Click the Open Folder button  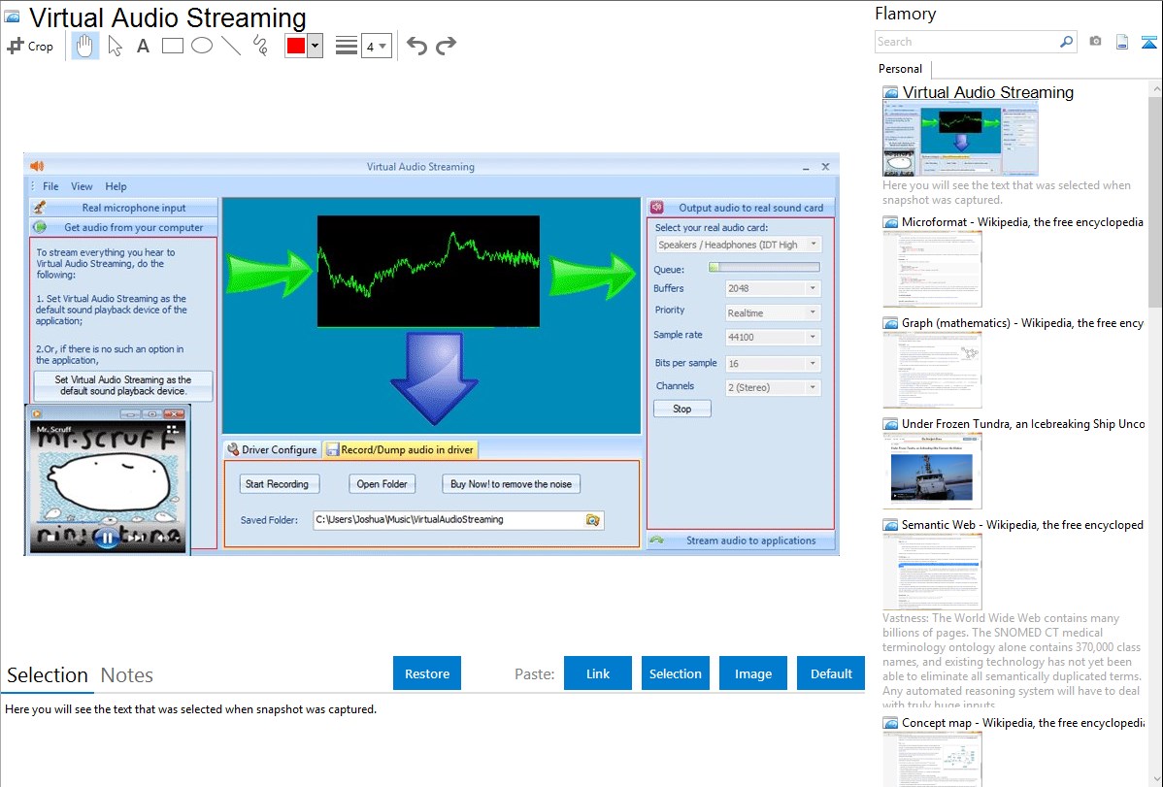coord(382,484)
